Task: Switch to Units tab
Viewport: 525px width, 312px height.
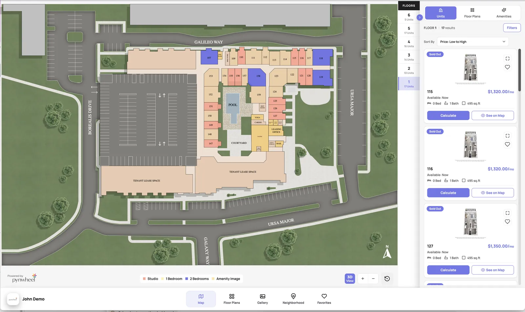Action: [x=441, y=13]
